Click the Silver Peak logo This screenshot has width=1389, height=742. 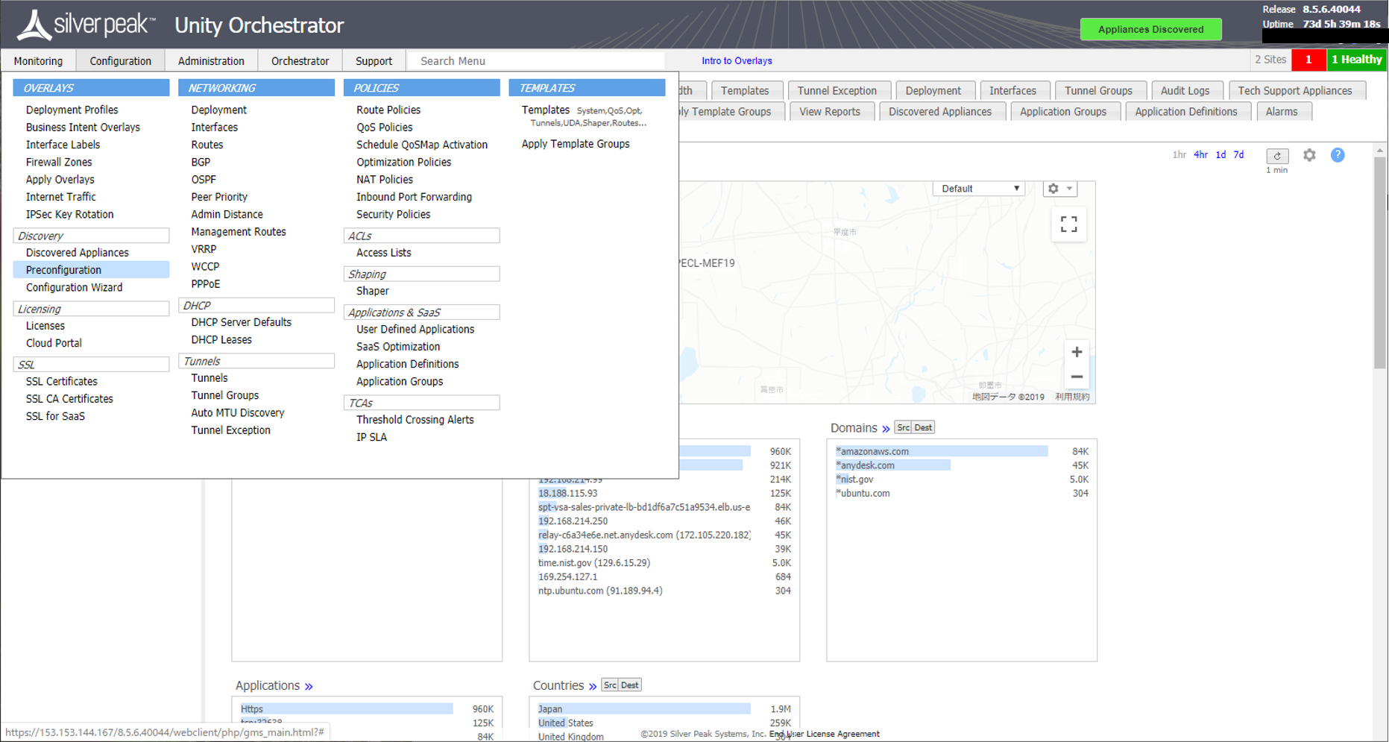coord(86,25)
